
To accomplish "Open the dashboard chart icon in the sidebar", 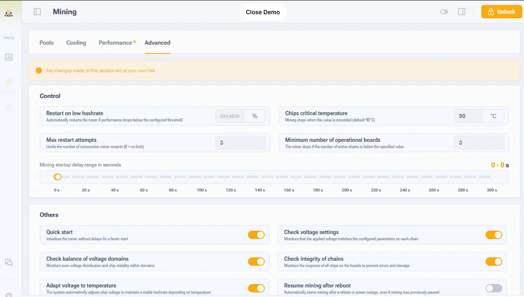I will pyautogui.click(x=9, y=57).
